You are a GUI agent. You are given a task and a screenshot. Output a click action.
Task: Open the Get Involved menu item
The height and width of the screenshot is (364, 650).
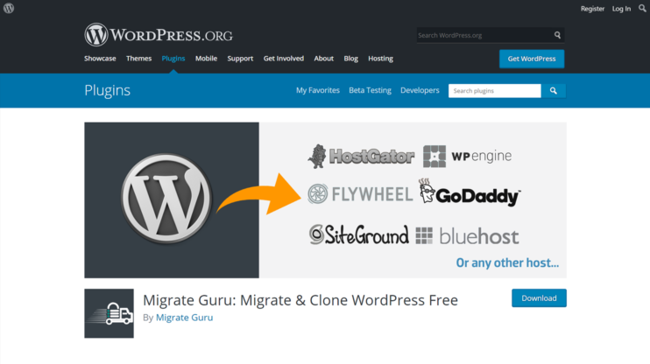pyautogui.click(x=284, y=59)
